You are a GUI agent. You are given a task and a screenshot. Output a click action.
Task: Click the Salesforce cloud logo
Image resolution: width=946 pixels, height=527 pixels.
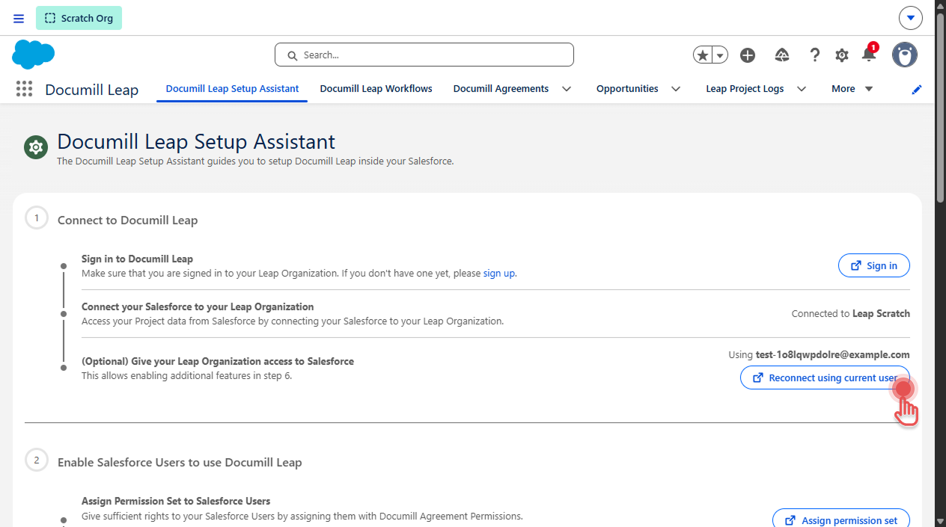34,55
